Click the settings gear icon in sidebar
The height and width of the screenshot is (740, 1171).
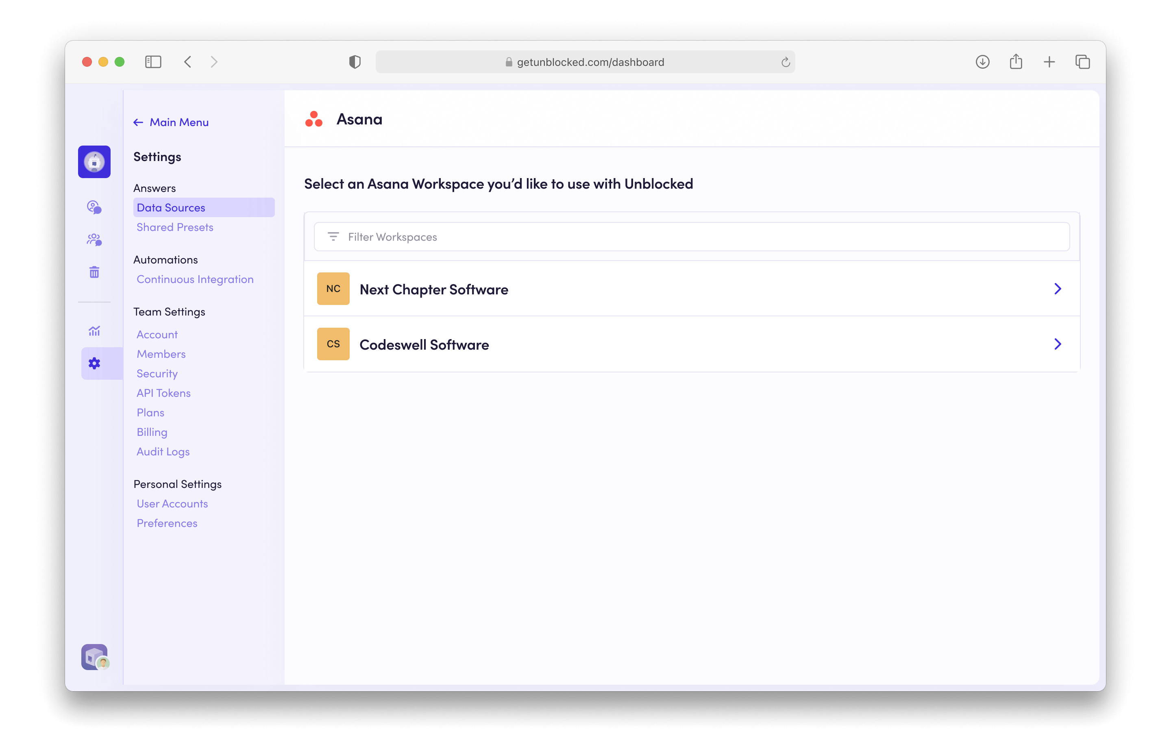click(x=94, y=363)
